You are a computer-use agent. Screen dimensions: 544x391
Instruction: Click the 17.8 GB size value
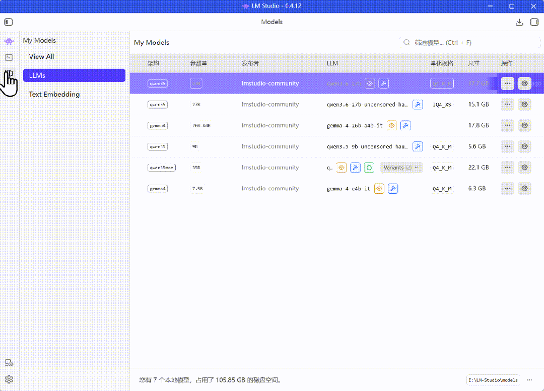(479, 125)
